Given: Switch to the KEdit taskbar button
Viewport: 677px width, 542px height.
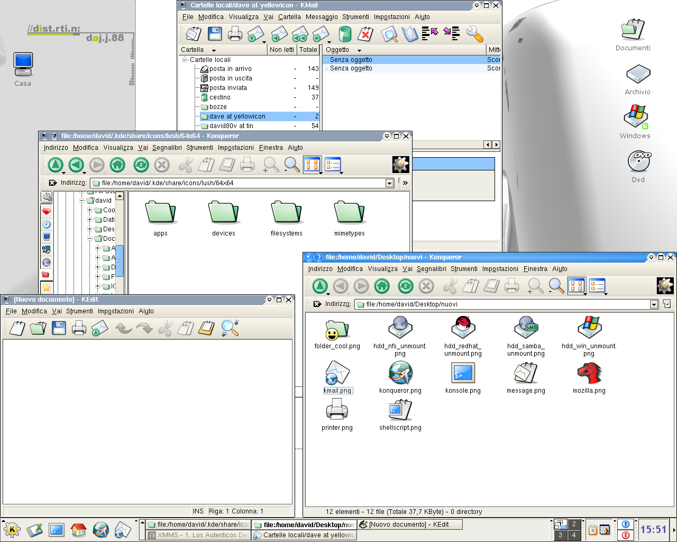Looking at the screenshot, I should (410, 525).
